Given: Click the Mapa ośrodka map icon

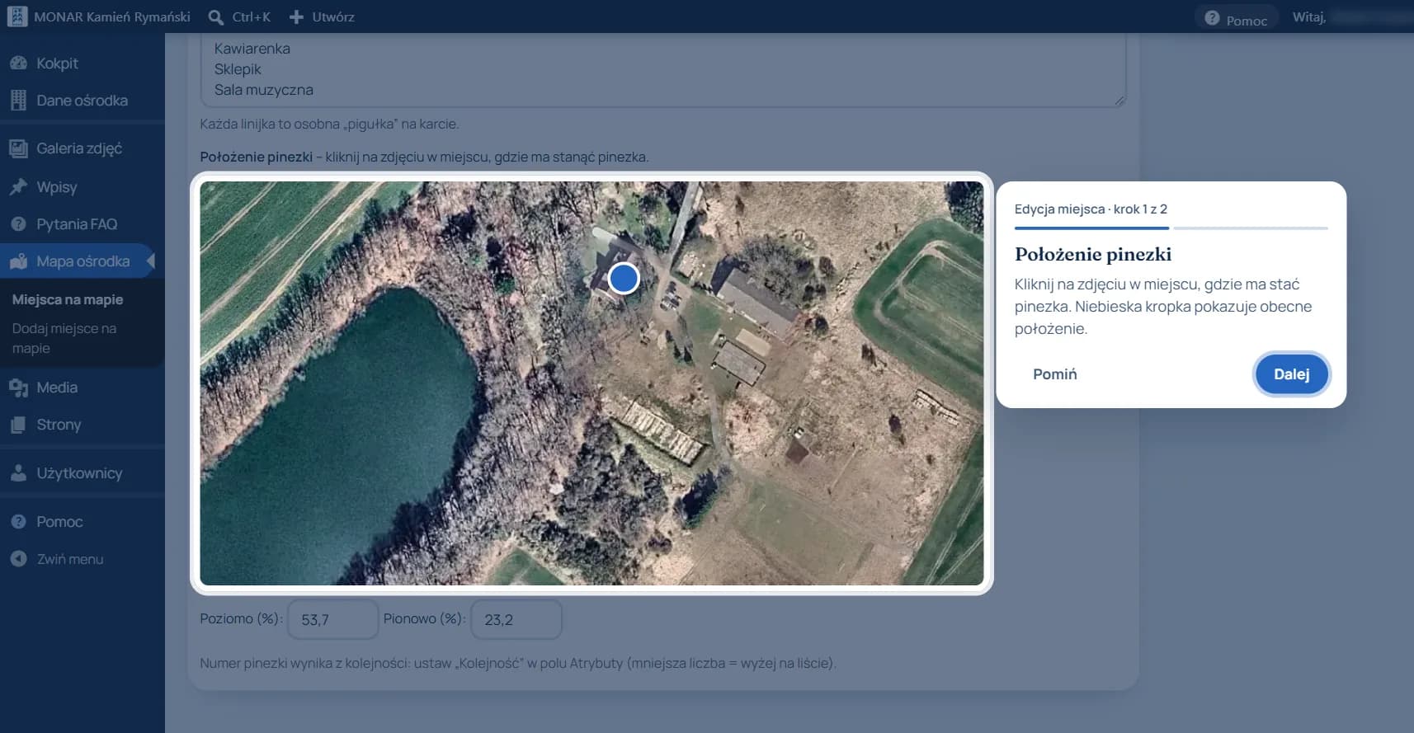Looking at the screenshot, I should 18,261.
